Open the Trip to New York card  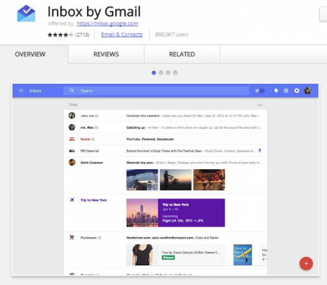(x=176, y=212)
